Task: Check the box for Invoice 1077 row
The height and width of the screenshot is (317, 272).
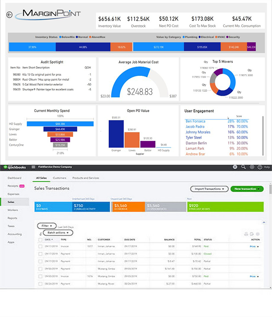Action: pos(41,246)
